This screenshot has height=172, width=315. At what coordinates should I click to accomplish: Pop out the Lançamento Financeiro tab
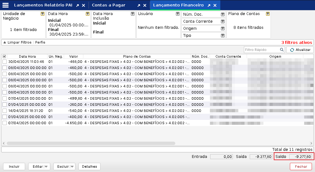(209, 6)
